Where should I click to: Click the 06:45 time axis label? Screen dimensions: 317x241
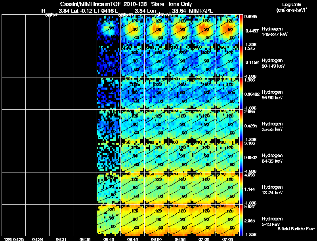pyautogui.click(x=132, y=239)
